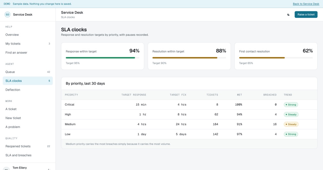The image size is (323, 170).
Task: Click the 1 day target response cell
Action: click(x=142, y=134)
